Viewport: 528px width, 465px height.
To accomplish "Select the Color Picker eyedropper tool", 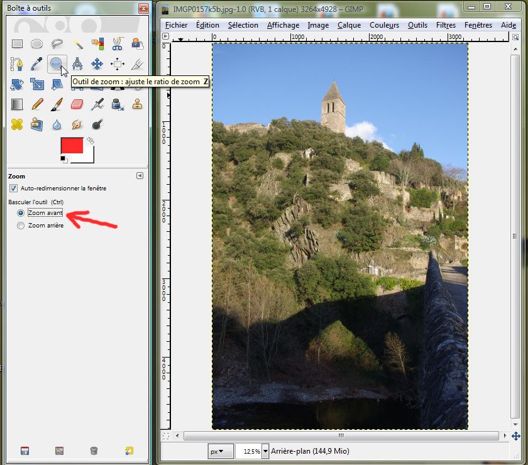I will click(x=36, y=64).
